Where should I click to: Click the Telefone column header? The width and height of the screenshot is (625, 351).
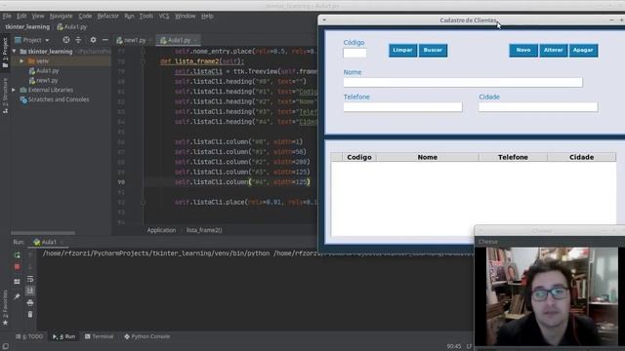point(513,157)
